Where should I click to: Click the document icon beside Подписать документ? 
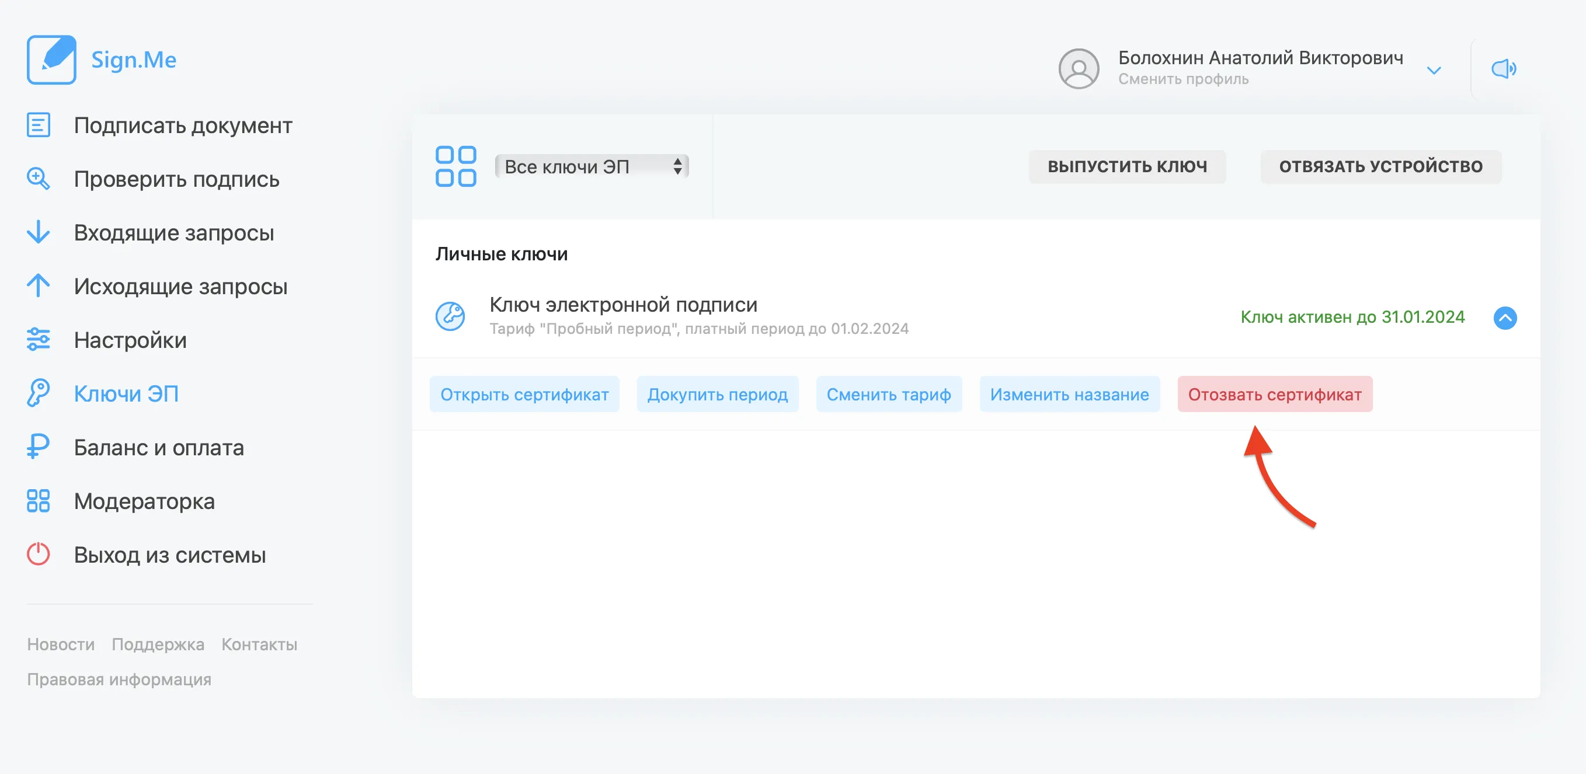click(38, 125)
